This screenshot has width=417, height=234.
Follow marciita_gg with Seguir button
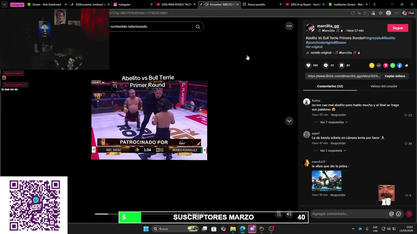pos(397,28)
